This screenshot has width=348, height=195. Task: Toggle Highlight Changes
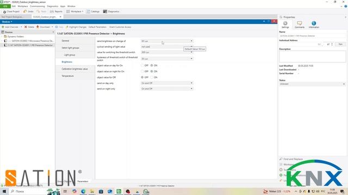click(76, 27)
